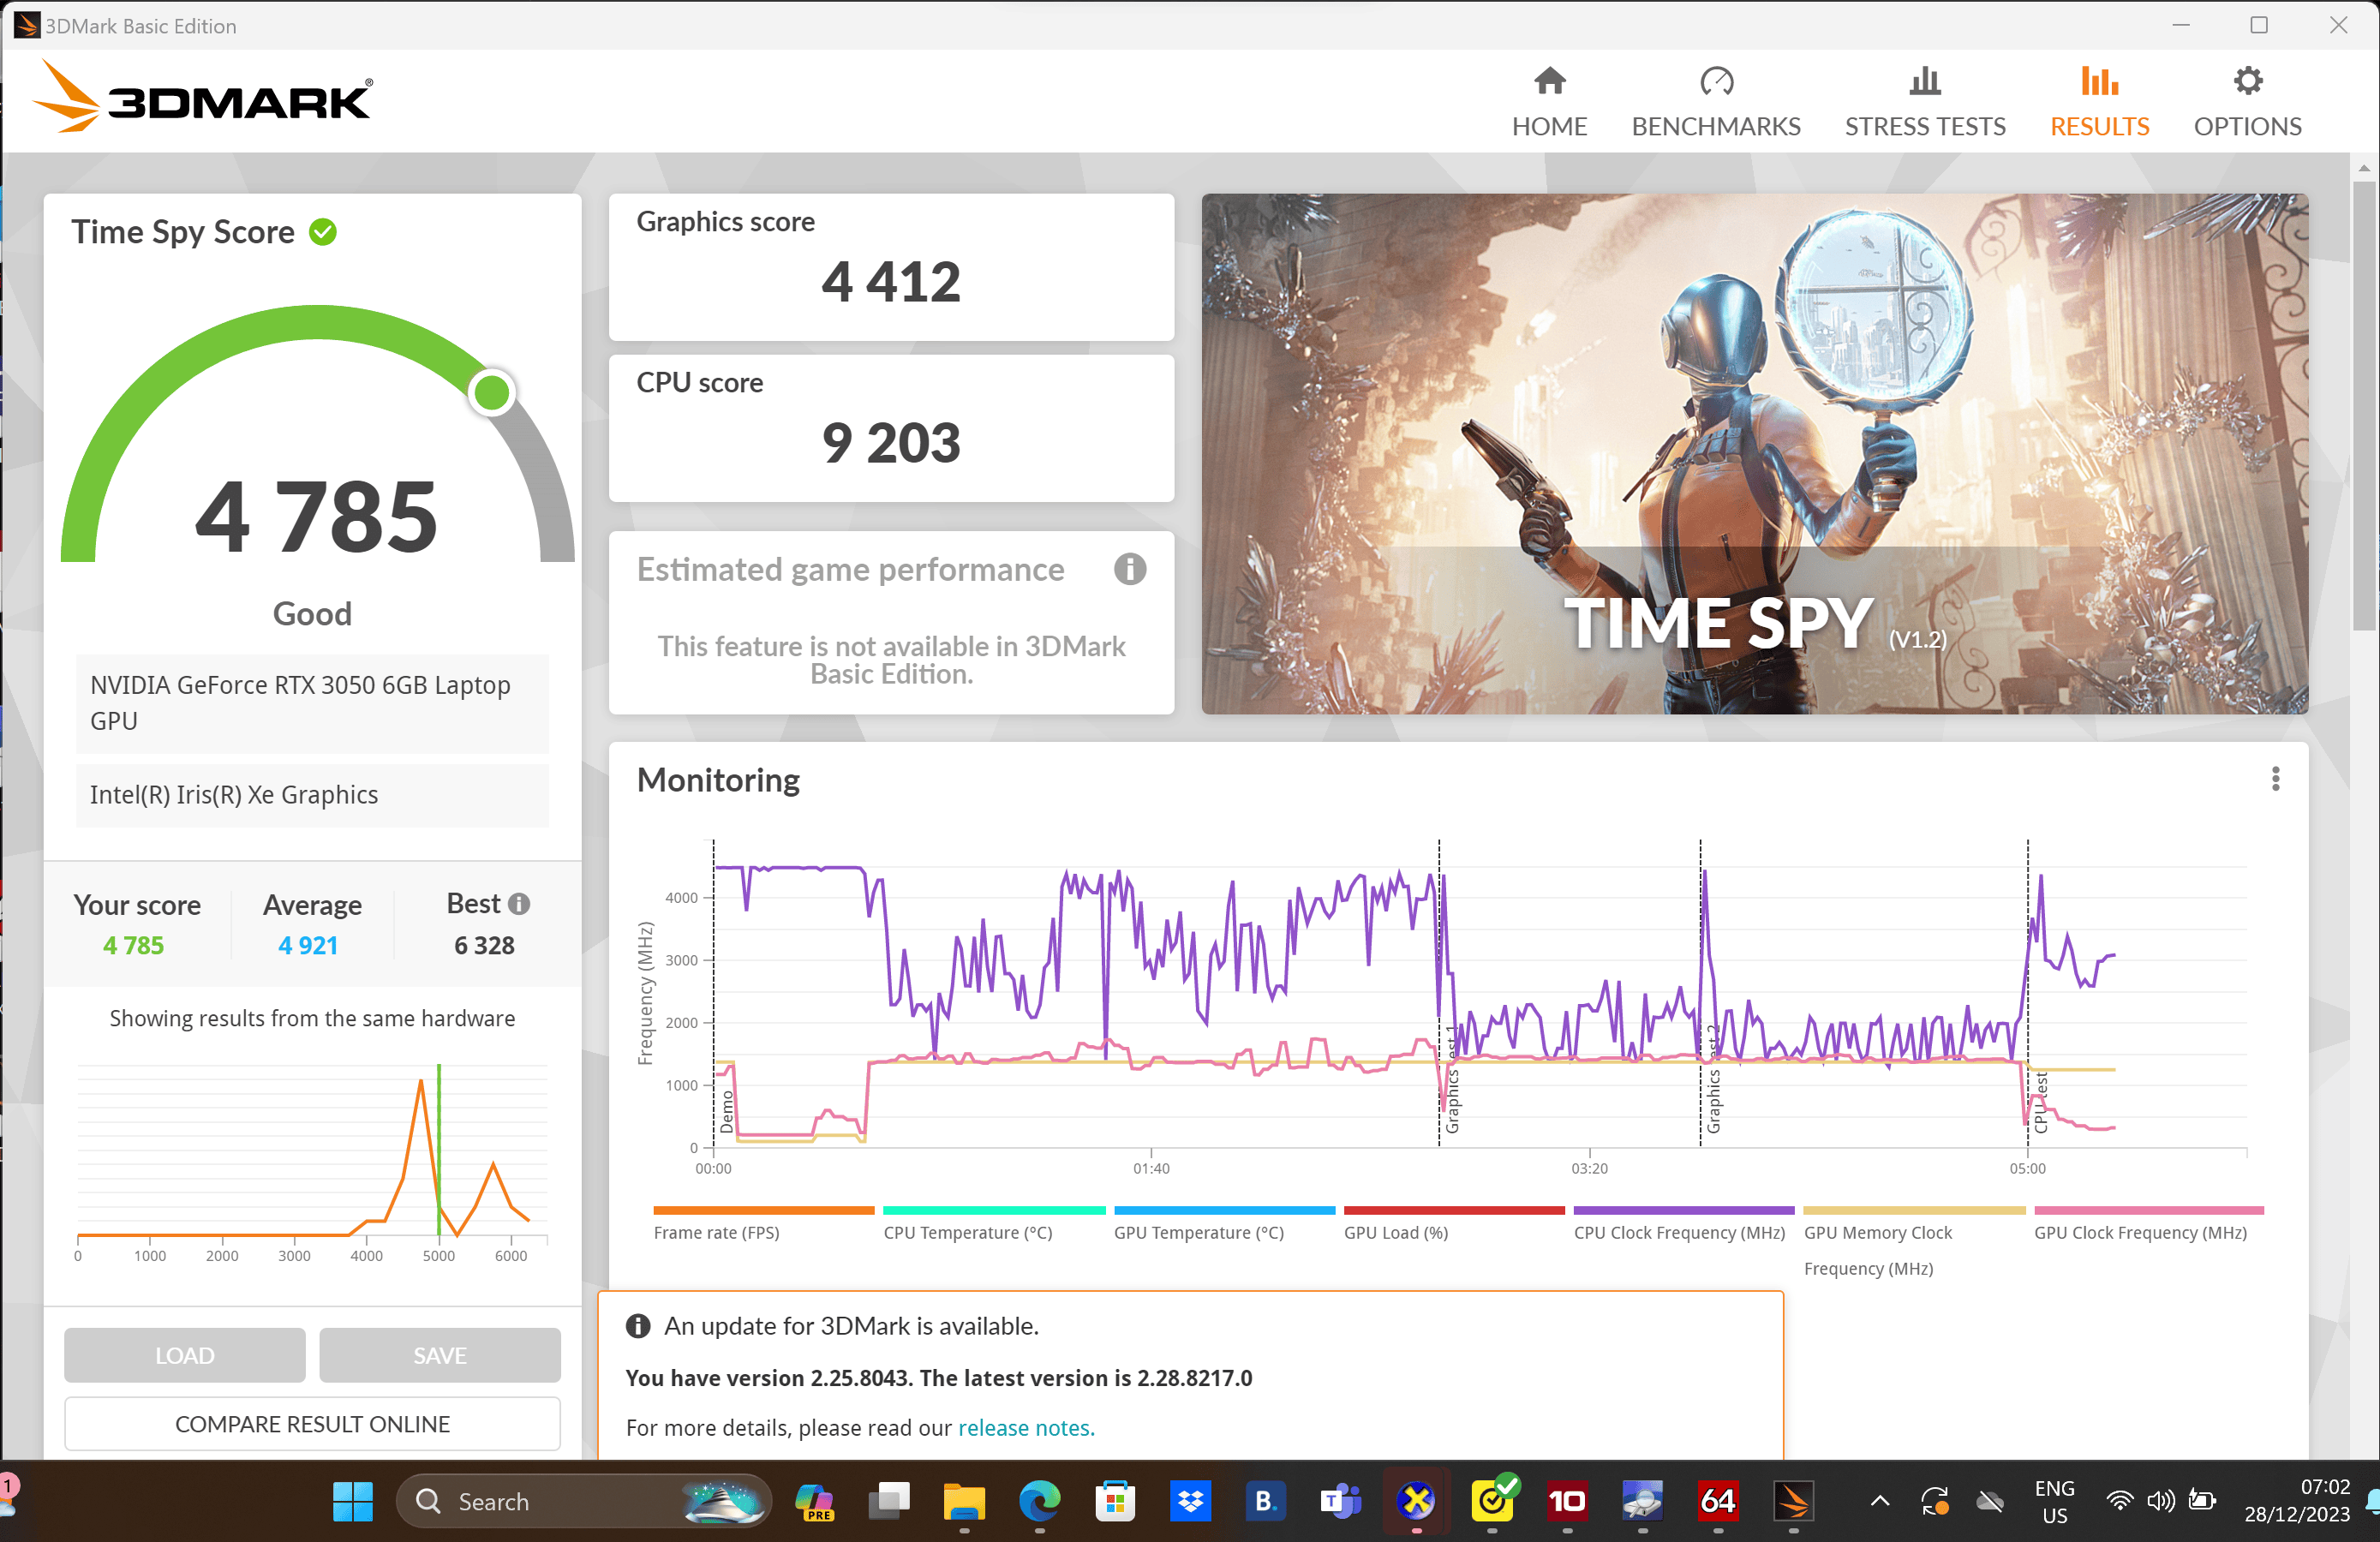Click the green score knob on the gauge
Viewport: 2380px width, 1542px height.
[x=491, y=393]
